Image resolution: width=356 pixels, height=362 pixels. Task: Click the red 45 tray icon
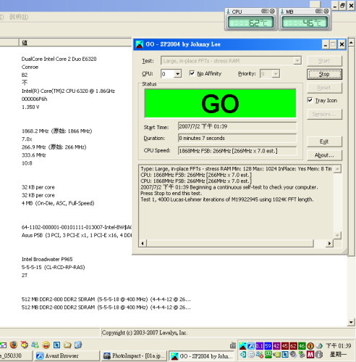(x=285, y=346)
